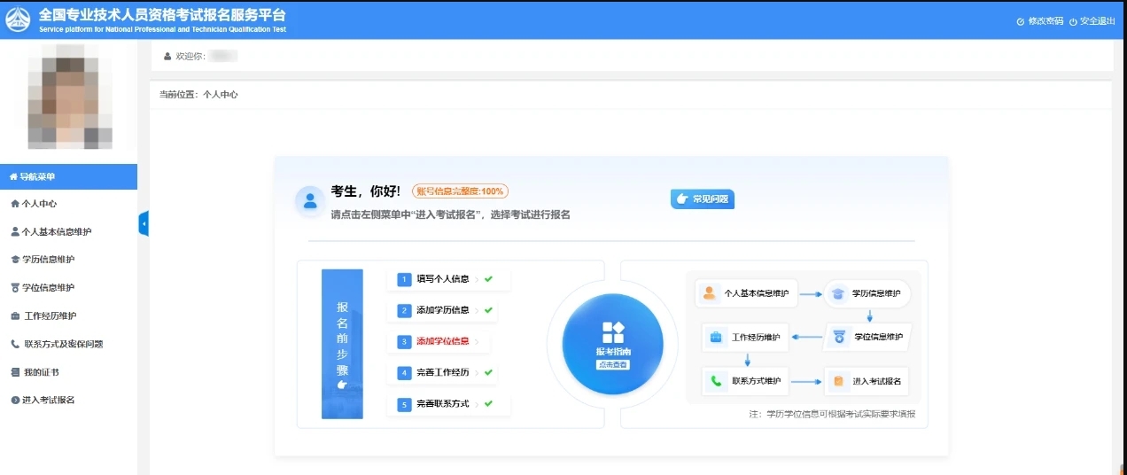Select 学历信息维护 in the left menu
1127x475 pixels.
tap(48, 260)
